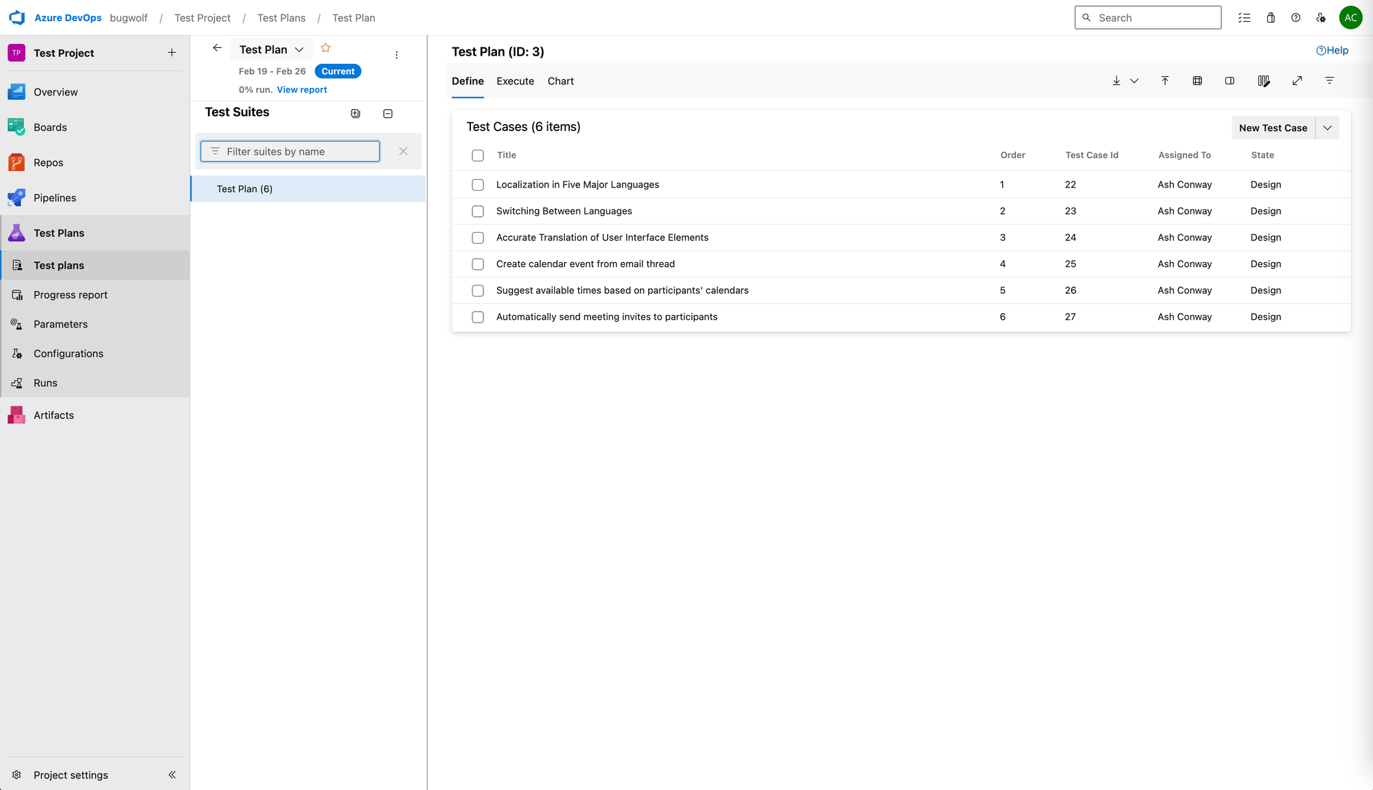Select all test cases via header checkbox
This screenshot has height=790, width=1373.
point(478,155)
